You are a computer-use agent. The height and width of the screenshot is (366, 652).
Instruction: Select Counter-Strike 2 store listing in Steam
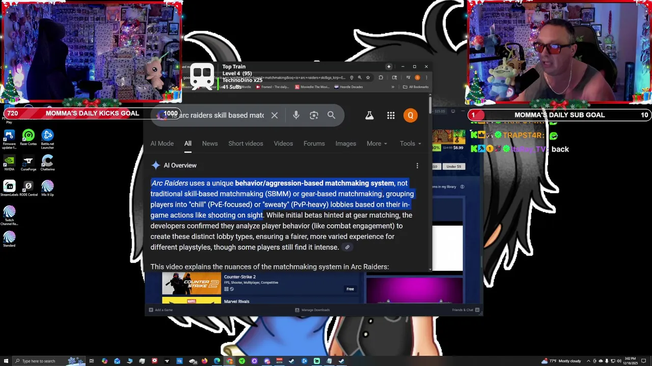tap(260, 283)
